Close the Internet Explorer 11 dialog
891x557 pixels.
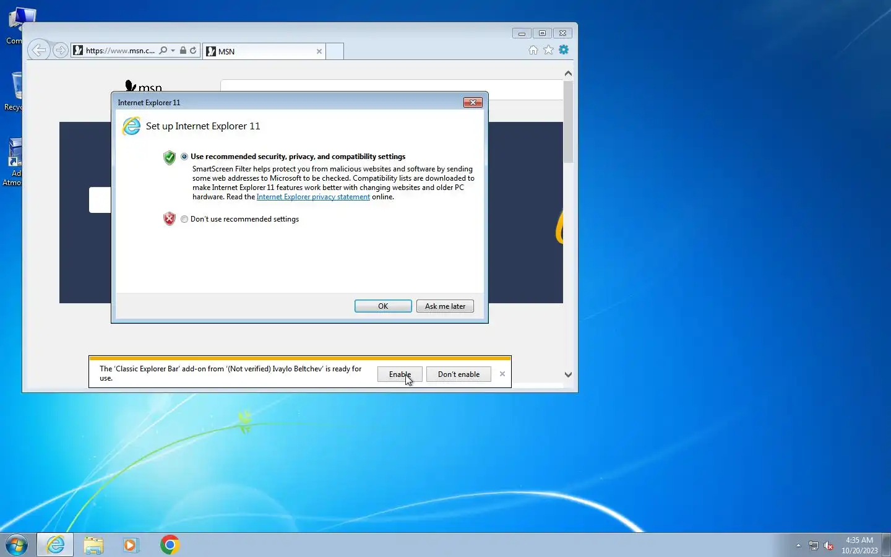coord(473,103)
